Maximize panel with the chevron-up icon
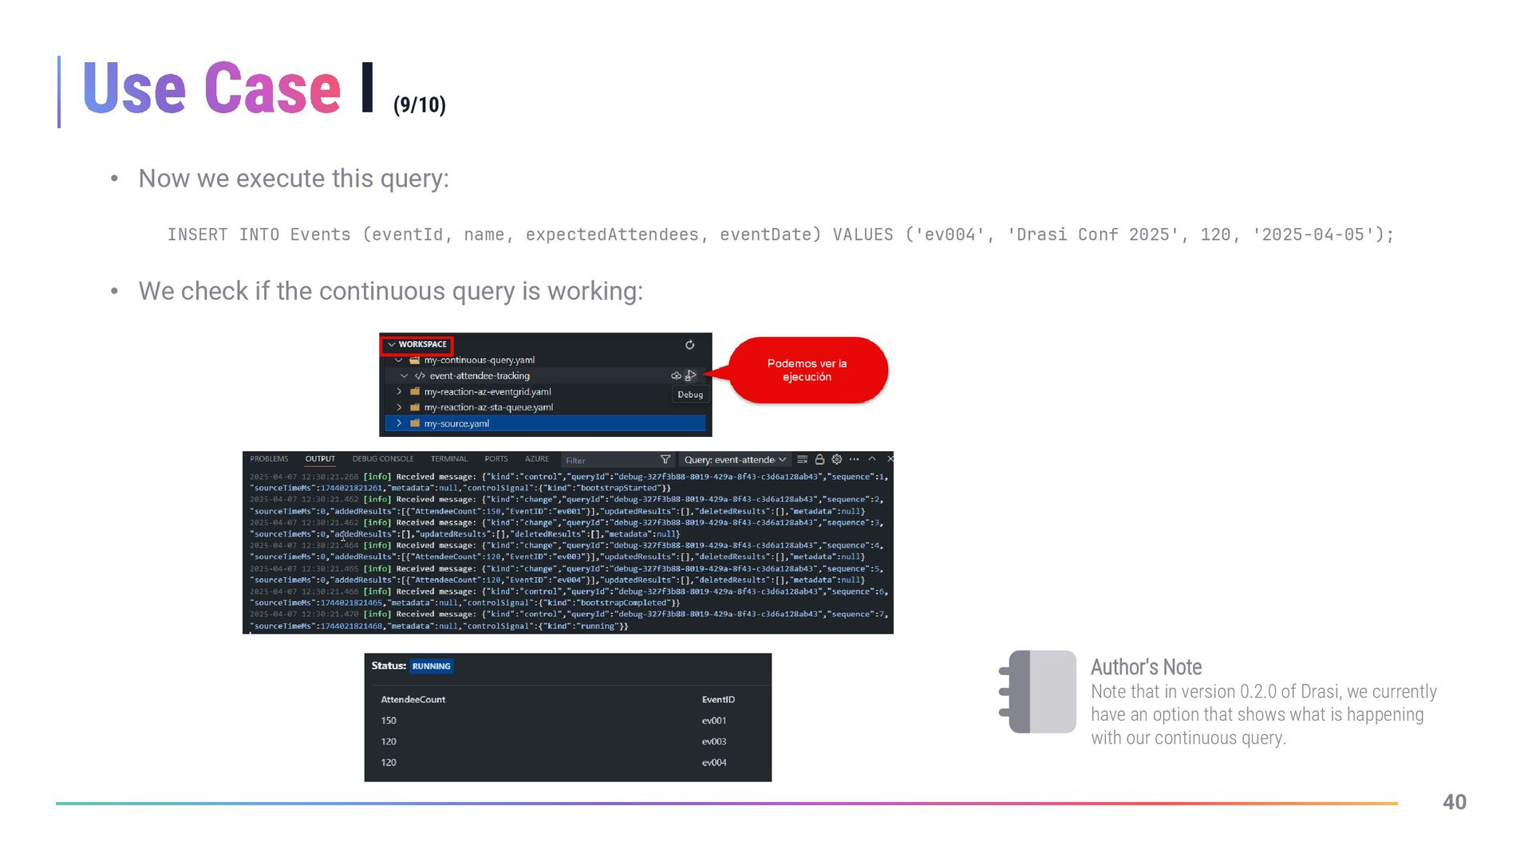 coord(872,459)
